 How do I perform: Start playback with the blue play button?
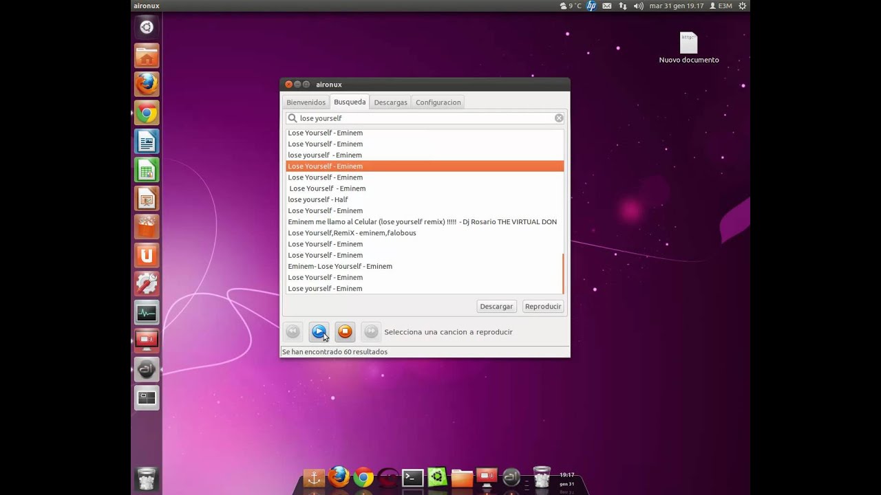(x=319, y=331)
